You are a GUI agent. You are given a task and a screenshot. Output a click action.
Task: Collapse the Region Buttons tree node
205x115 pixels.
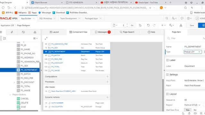click(10, 95)
